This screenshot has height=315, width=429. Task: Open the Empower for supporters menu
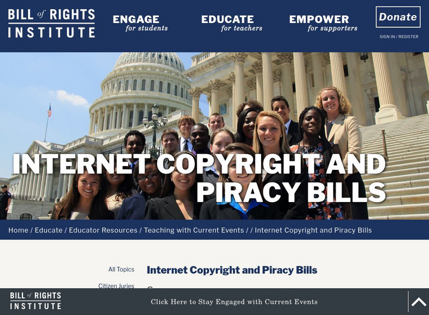[323, 23]
